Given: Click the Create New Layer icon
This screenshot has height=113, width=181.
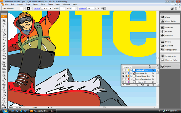Looking at the screenshot, I should (148, 85).
